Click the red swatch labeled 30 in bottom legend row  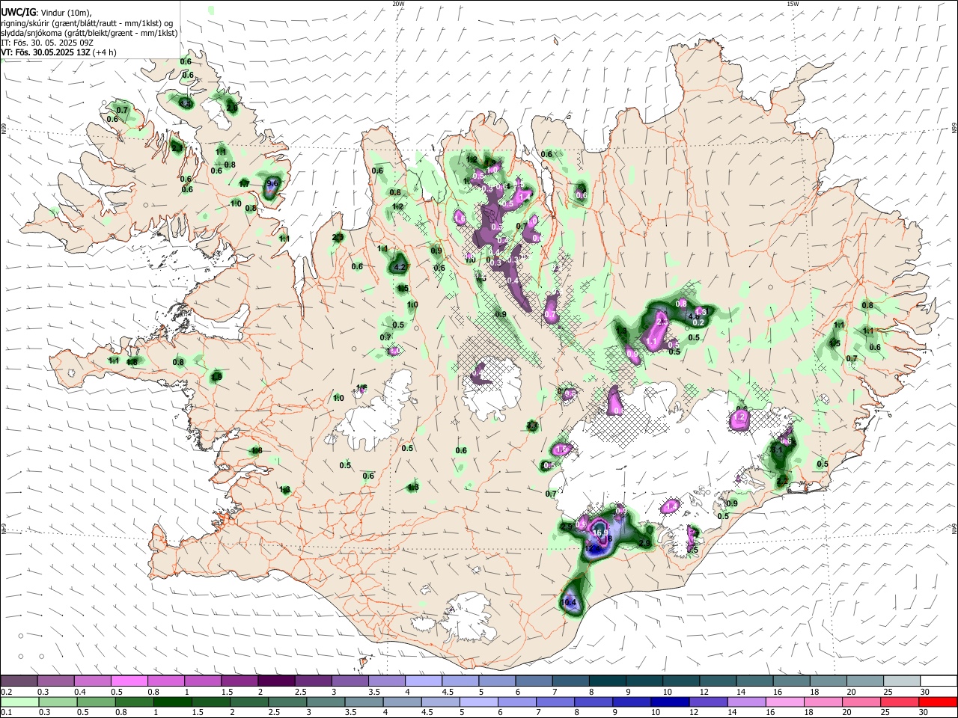[938, 702]
